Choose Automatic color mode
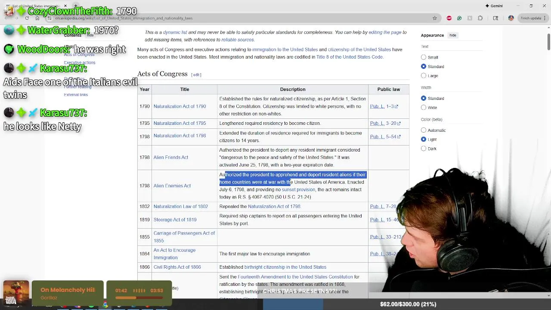This screenshot has width=551, height=310. coord(424,130)
